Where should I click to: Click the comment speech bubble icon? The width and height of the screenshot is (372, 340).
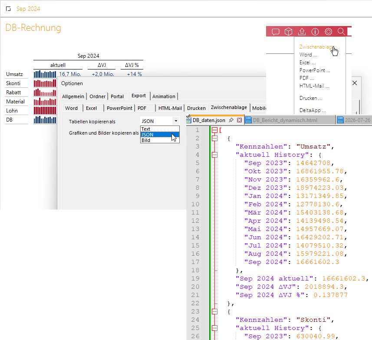point(276,32)
